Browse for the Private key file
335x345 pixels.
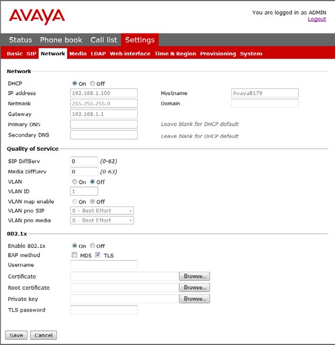tap(195, 299)
